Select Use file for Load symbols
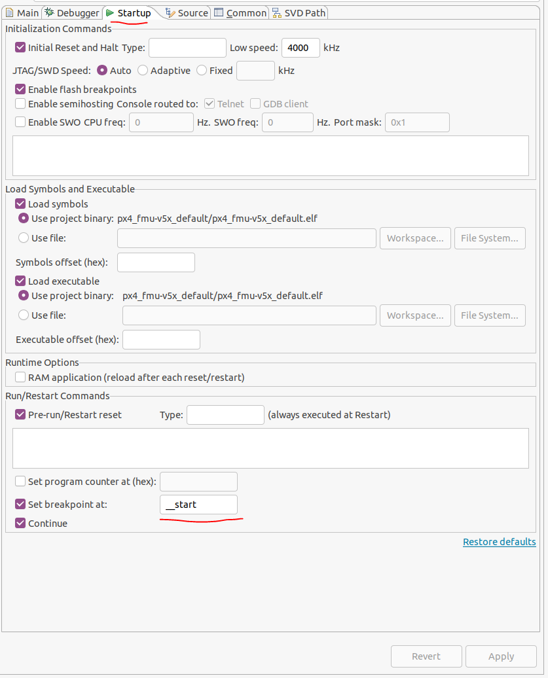 click(24, 238)
